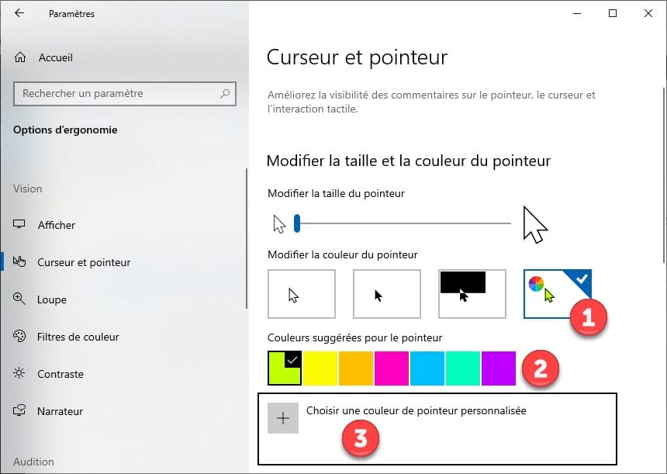Click the Narrateur monitor icon
The image size is (667, 474).
[x=20, y=411]
